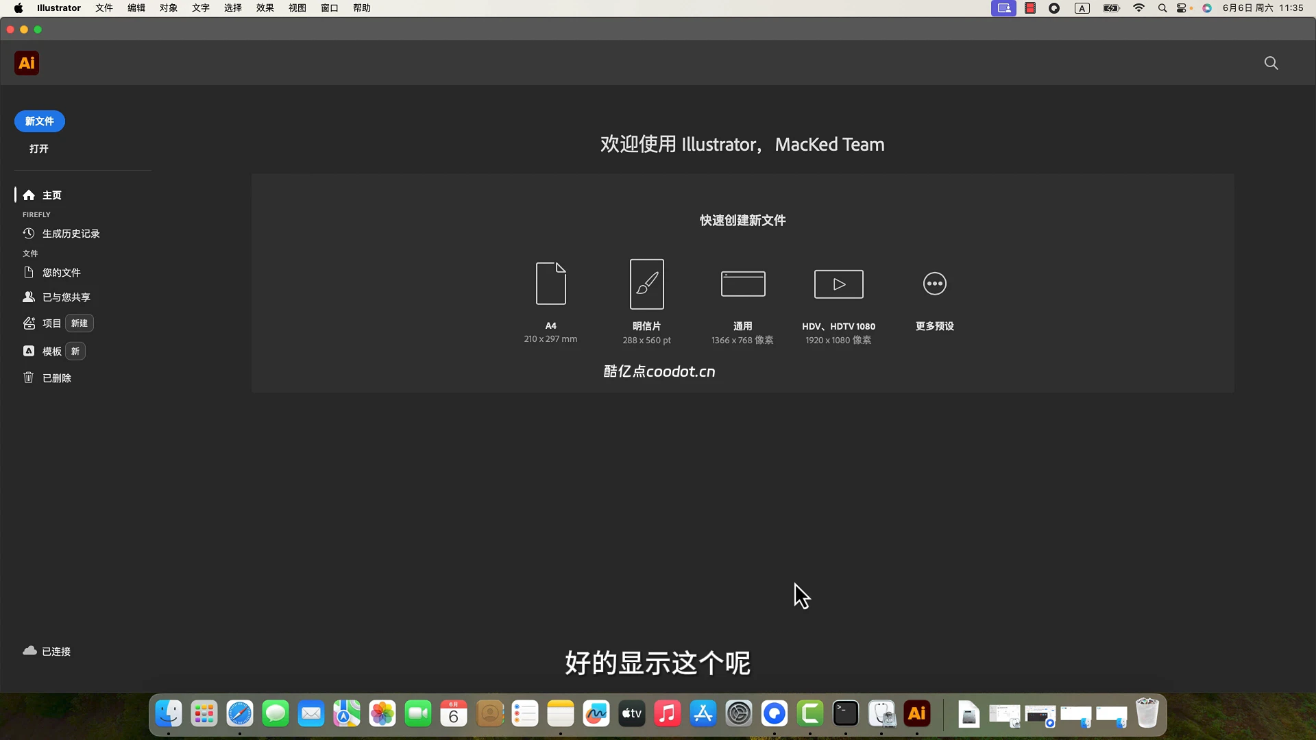Open Spotlight search in menu bar
The width and height of the screenshot is (1316, 740).
coord(1162,8)
